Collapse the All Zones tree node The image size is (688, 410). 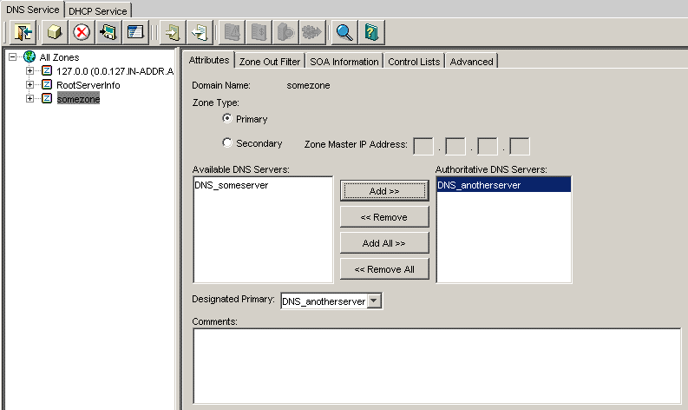click(13, 56)
